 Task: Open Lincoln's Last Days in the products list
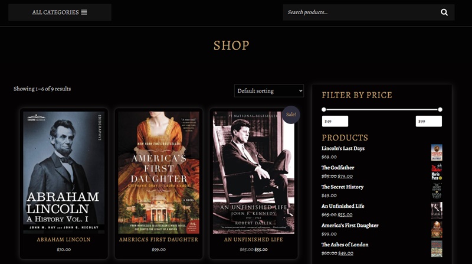pyautogui.click(x=343, y=148)
